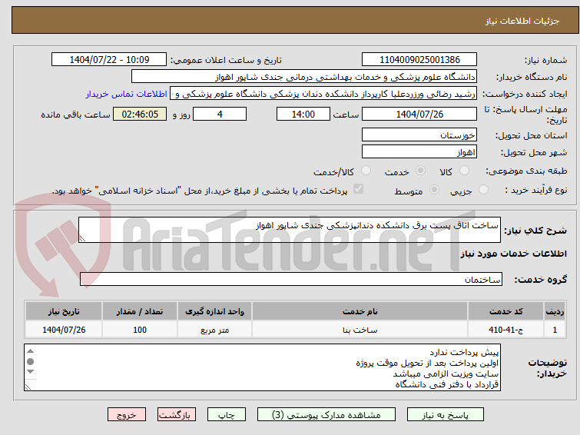Click the پاسخ به نیاز button
The image size is (580, 435).
tap(445, 415)
